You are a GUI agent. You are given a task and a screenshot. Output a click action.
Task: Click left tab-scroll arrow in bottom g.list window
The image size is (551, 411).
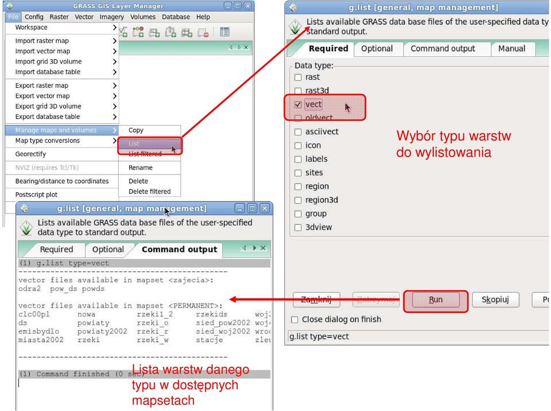(245, 248)
